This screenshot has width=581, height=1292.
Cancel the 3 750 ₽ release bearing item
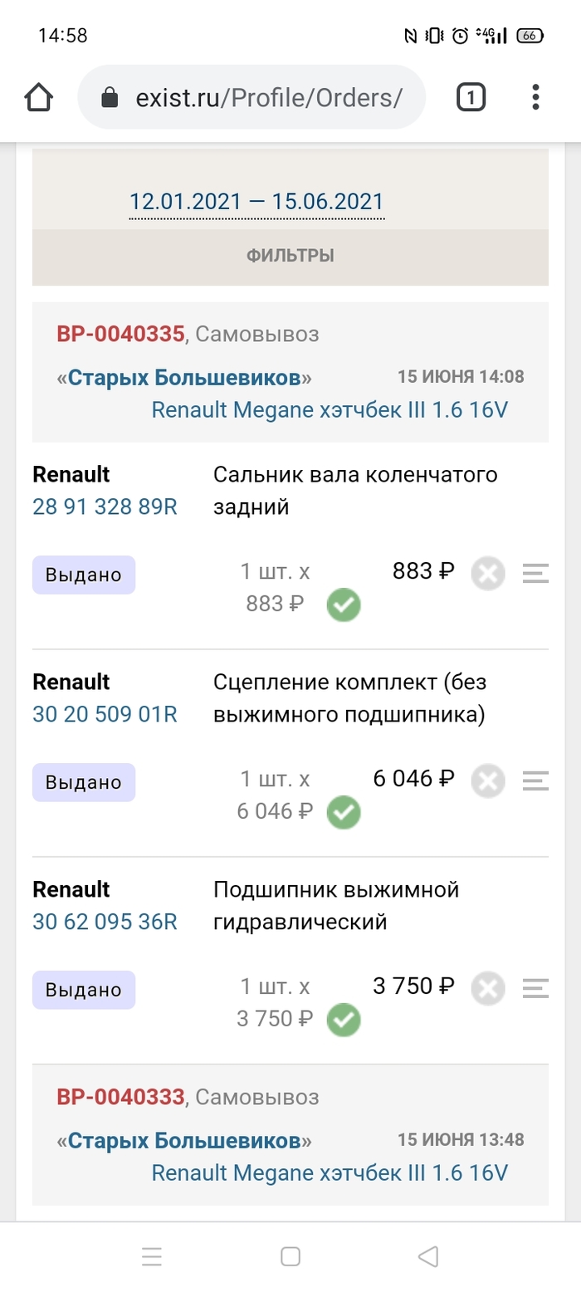[488, 989]
